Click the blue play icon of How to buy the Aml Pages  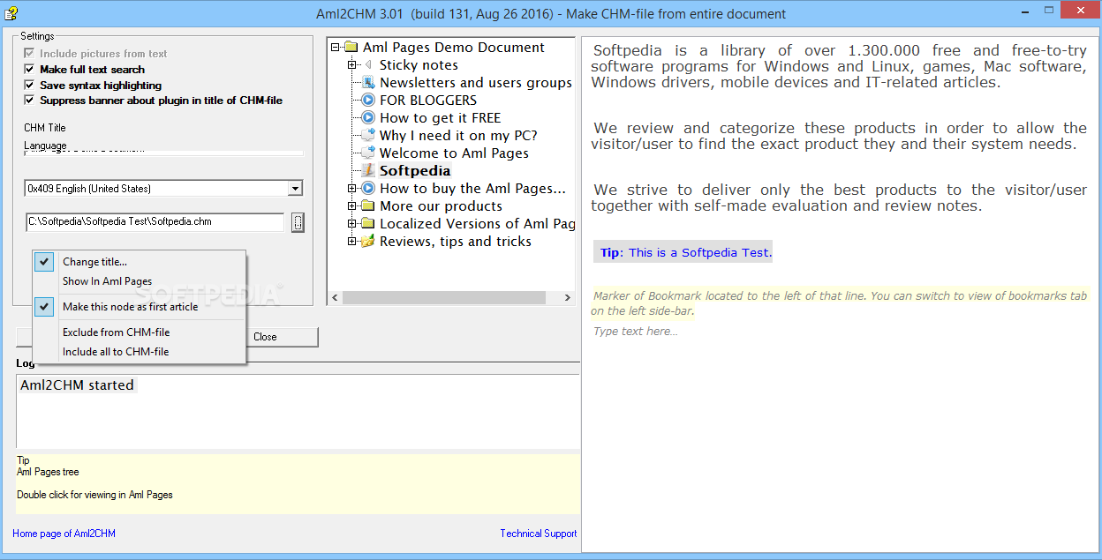click(368, 189)
